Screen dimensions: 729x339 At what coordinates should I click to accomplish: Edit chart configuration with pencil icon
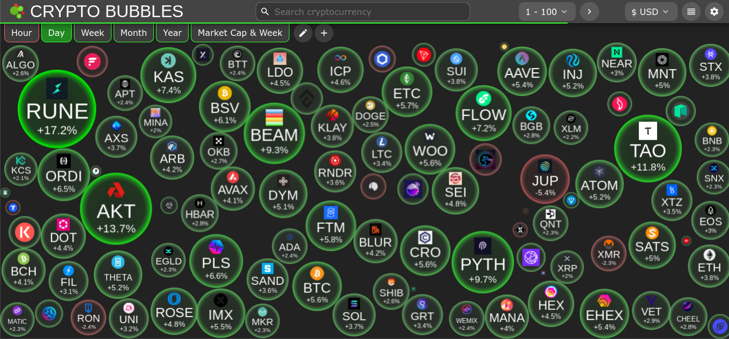[302, 33]
